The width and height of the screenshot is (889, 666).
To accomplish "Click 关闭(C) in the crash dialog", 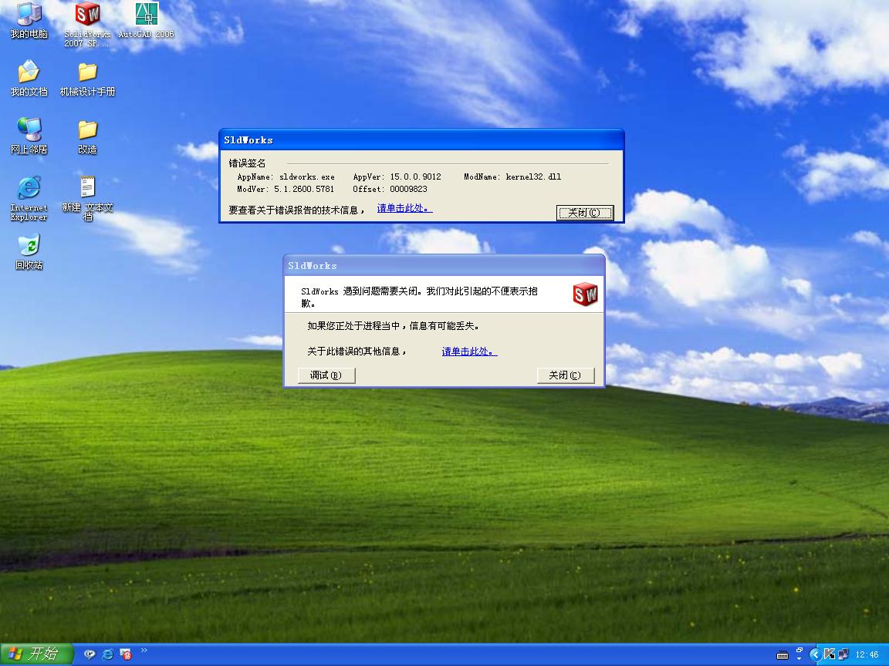I will click(x=565, y=375).
